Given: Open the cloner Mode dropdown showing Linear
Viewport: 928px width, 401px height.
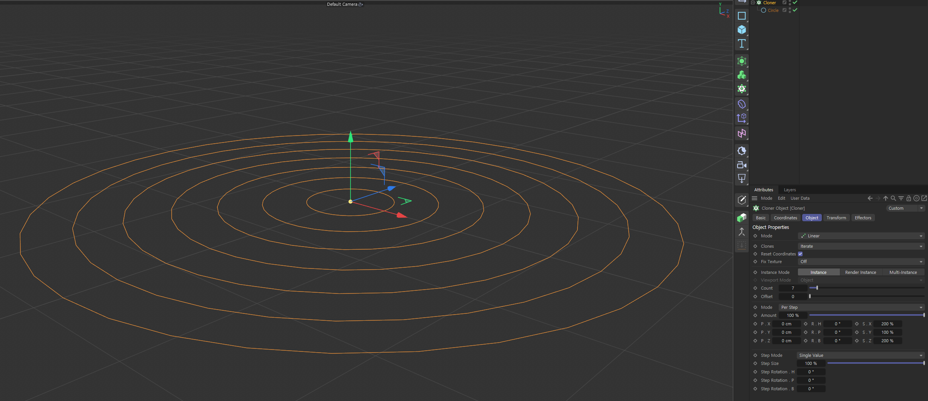Looking at the screenshot, I should tap(861, 236).
